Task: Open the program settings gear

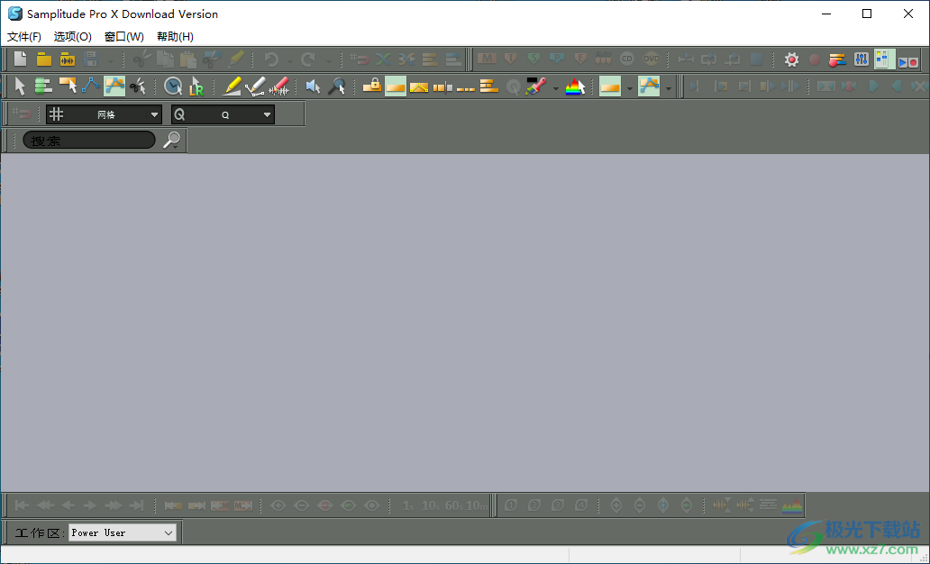Action: point(791,58)
